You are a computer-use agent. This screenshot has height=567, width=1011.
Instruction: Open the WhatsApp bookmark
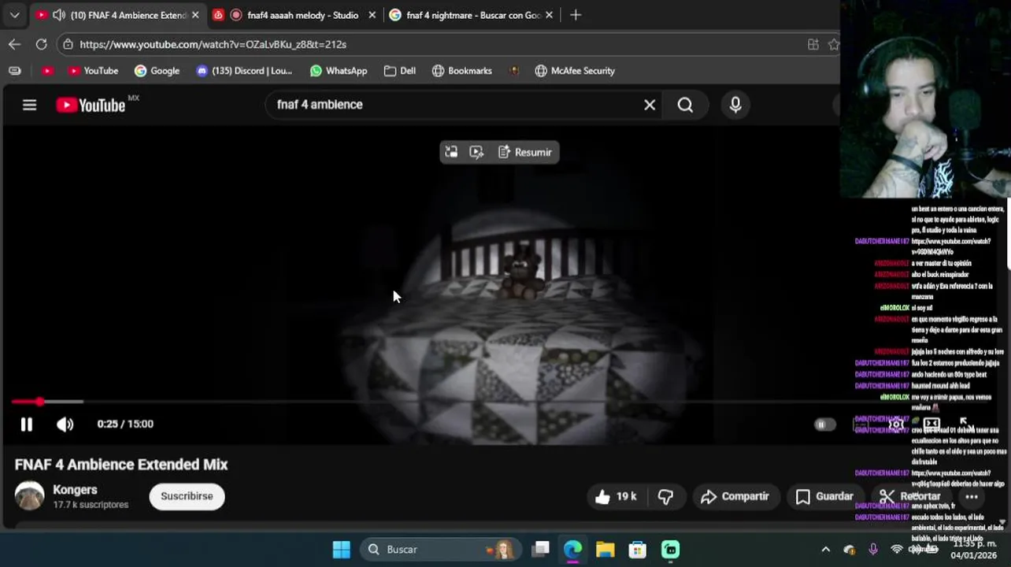pyautogui.click(x=339, y=71)
